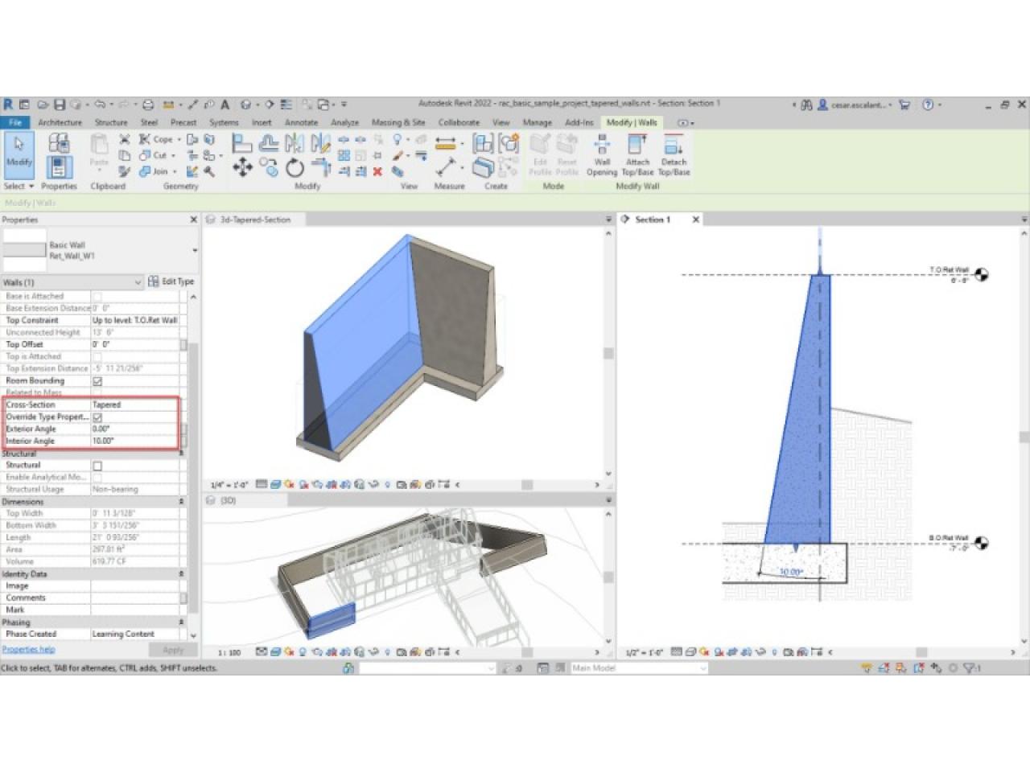Viewport: 1030px width, 772px height.
Task: Toggle the Properties palette ribbon button
Action: pos(59,167)
